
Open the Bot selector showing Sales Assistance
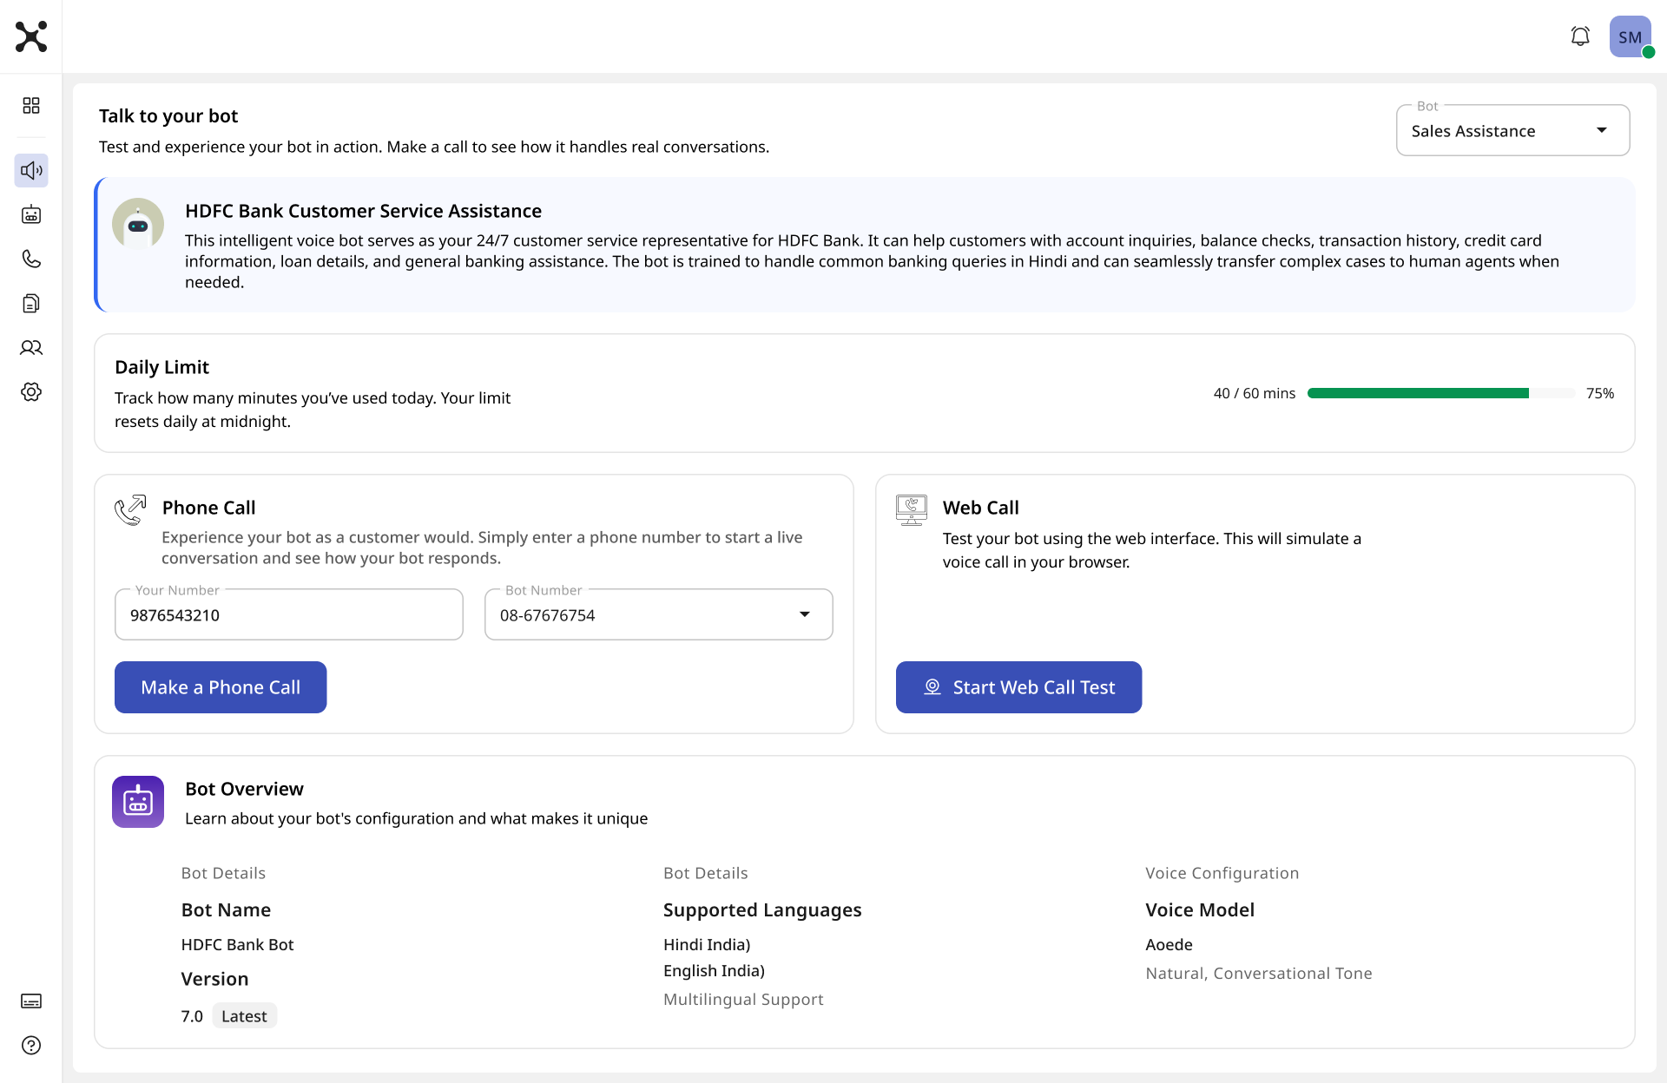[1512, 131]
